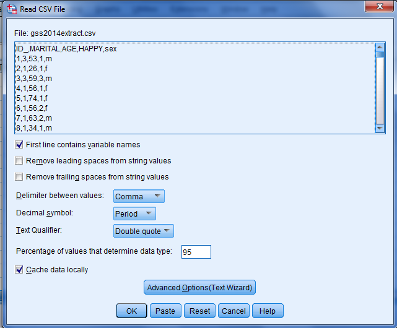Viewport: 397px width, 328px height.
Task: Click the Help button
Action: (268, 311)
